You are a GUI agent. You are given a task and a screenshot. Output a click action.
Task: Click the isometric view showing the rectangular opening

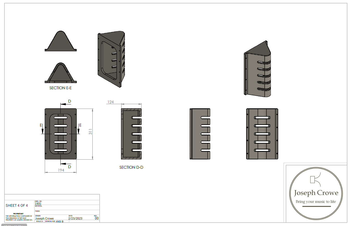click(111, 60)
